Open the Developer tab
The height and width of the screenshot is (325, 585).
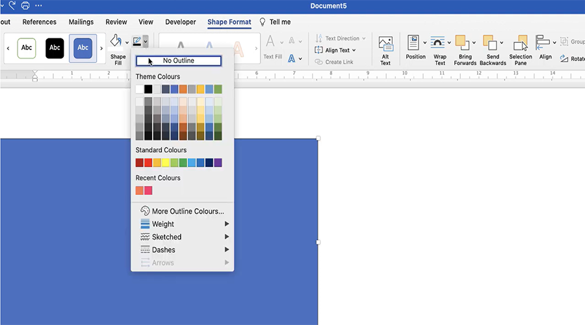180,22
